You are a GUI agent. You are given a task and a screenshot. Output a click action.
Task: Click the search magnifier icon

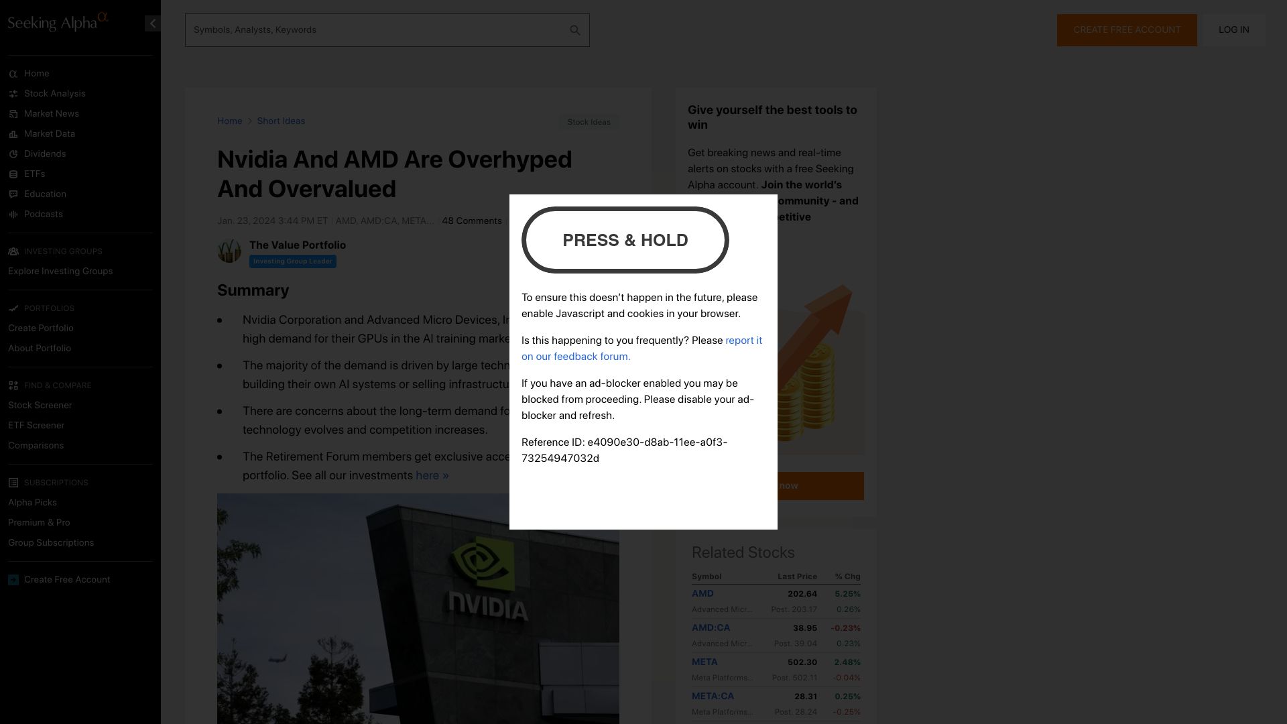tap(574, 30)
